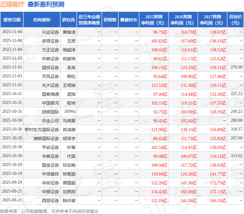Click analyst name 杨松
This screenshot has width=244, height=214.
(x=71, y=76)
